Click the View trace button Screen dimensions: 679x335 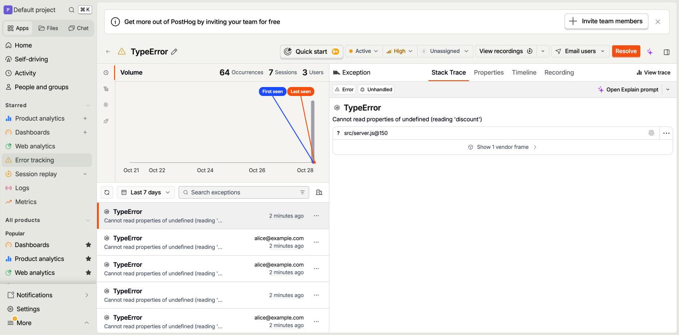click(653, 73)
